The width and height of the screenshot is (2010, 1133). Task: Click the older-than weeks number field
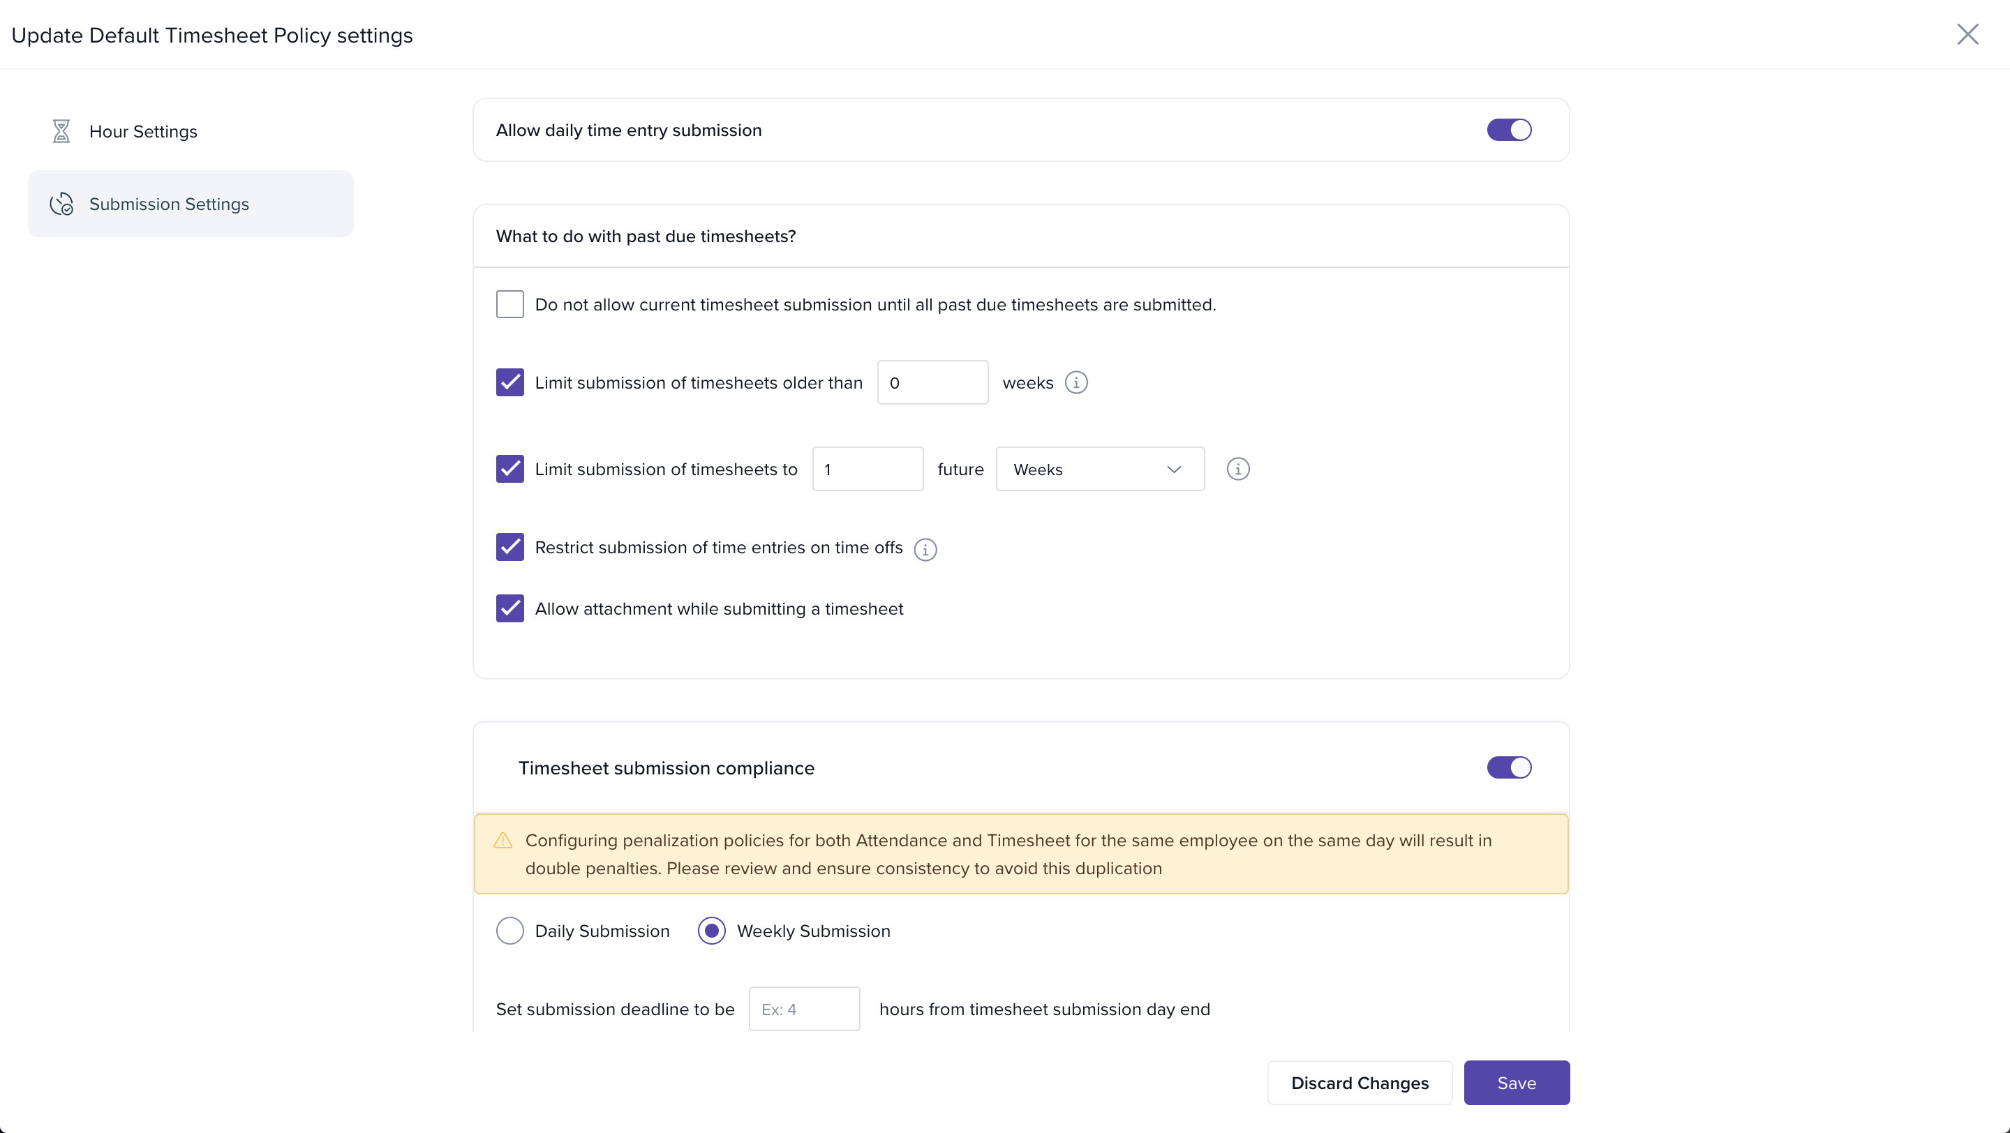932,383
